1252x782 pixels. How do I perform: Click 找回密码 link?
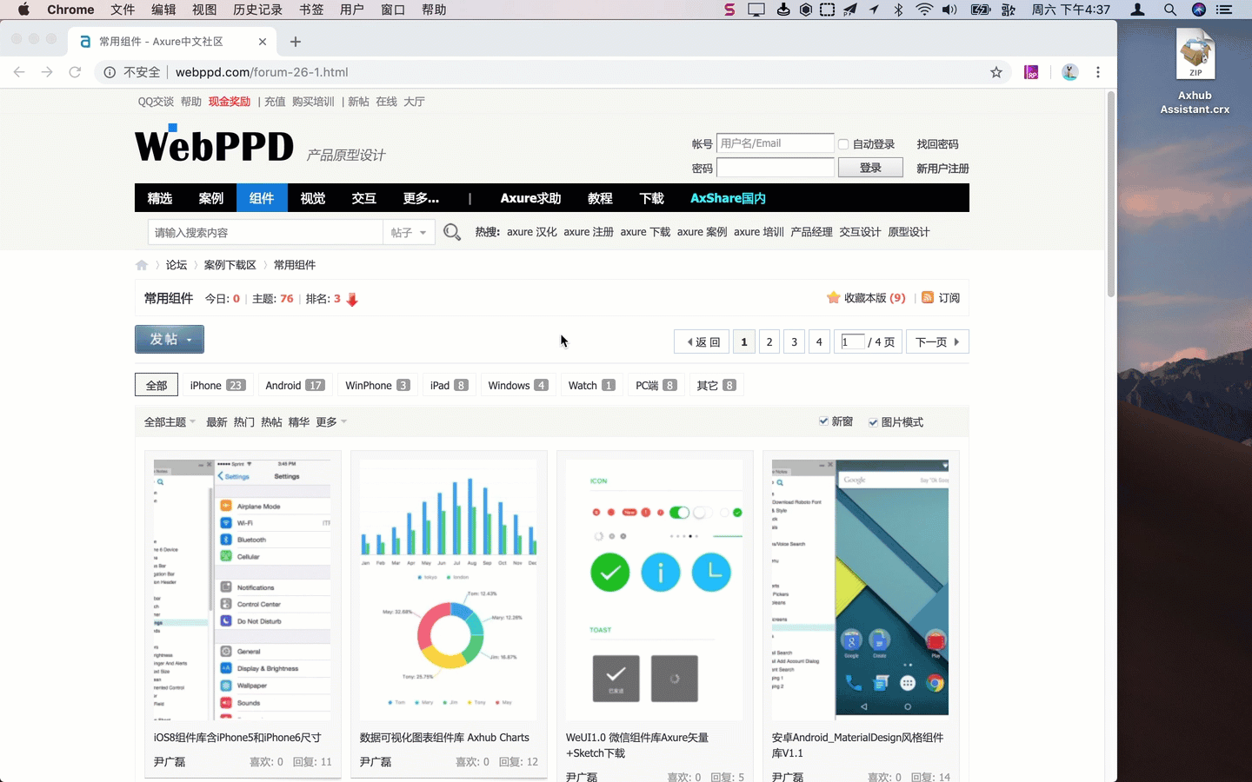[x=937, y=144]
